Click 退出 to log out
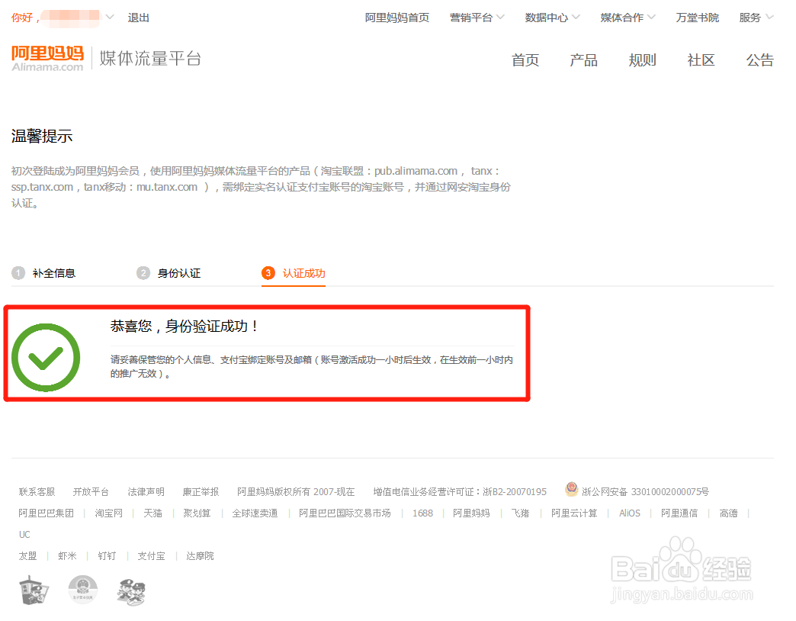 coord(138,18)
